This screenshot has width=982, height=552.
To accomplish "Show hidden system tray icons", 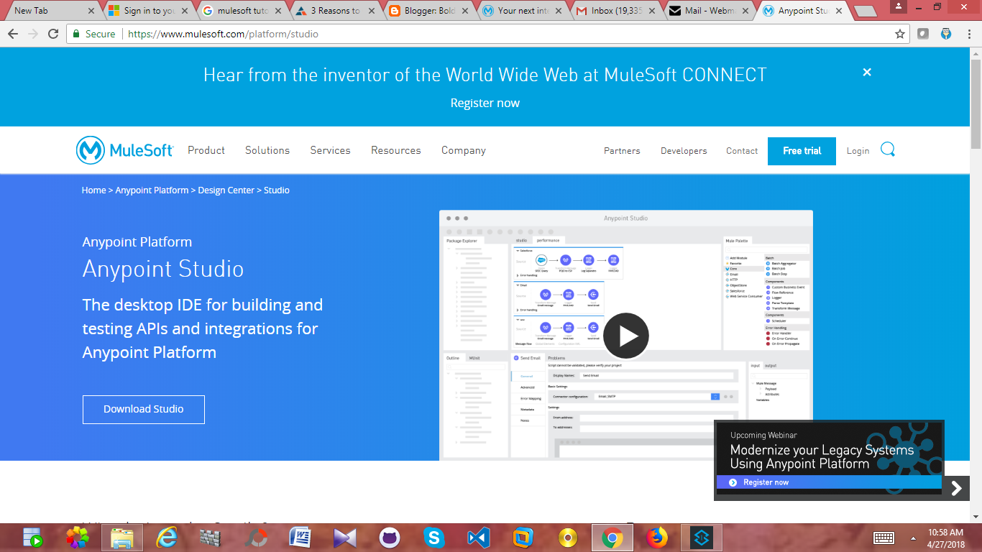I will pos(913,538).
